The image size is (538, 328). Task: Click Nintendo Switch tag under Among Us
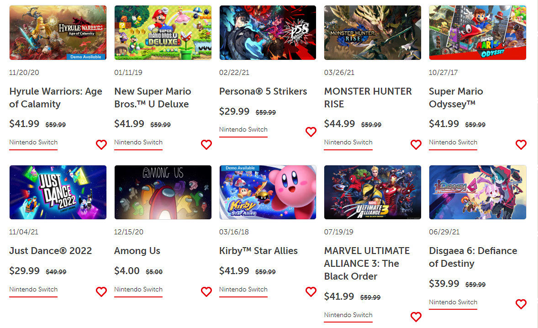pyautogui.click(x=138, y=290)
